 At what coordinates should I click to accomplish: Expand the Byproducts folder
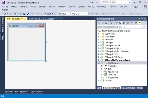pos(99,34)
